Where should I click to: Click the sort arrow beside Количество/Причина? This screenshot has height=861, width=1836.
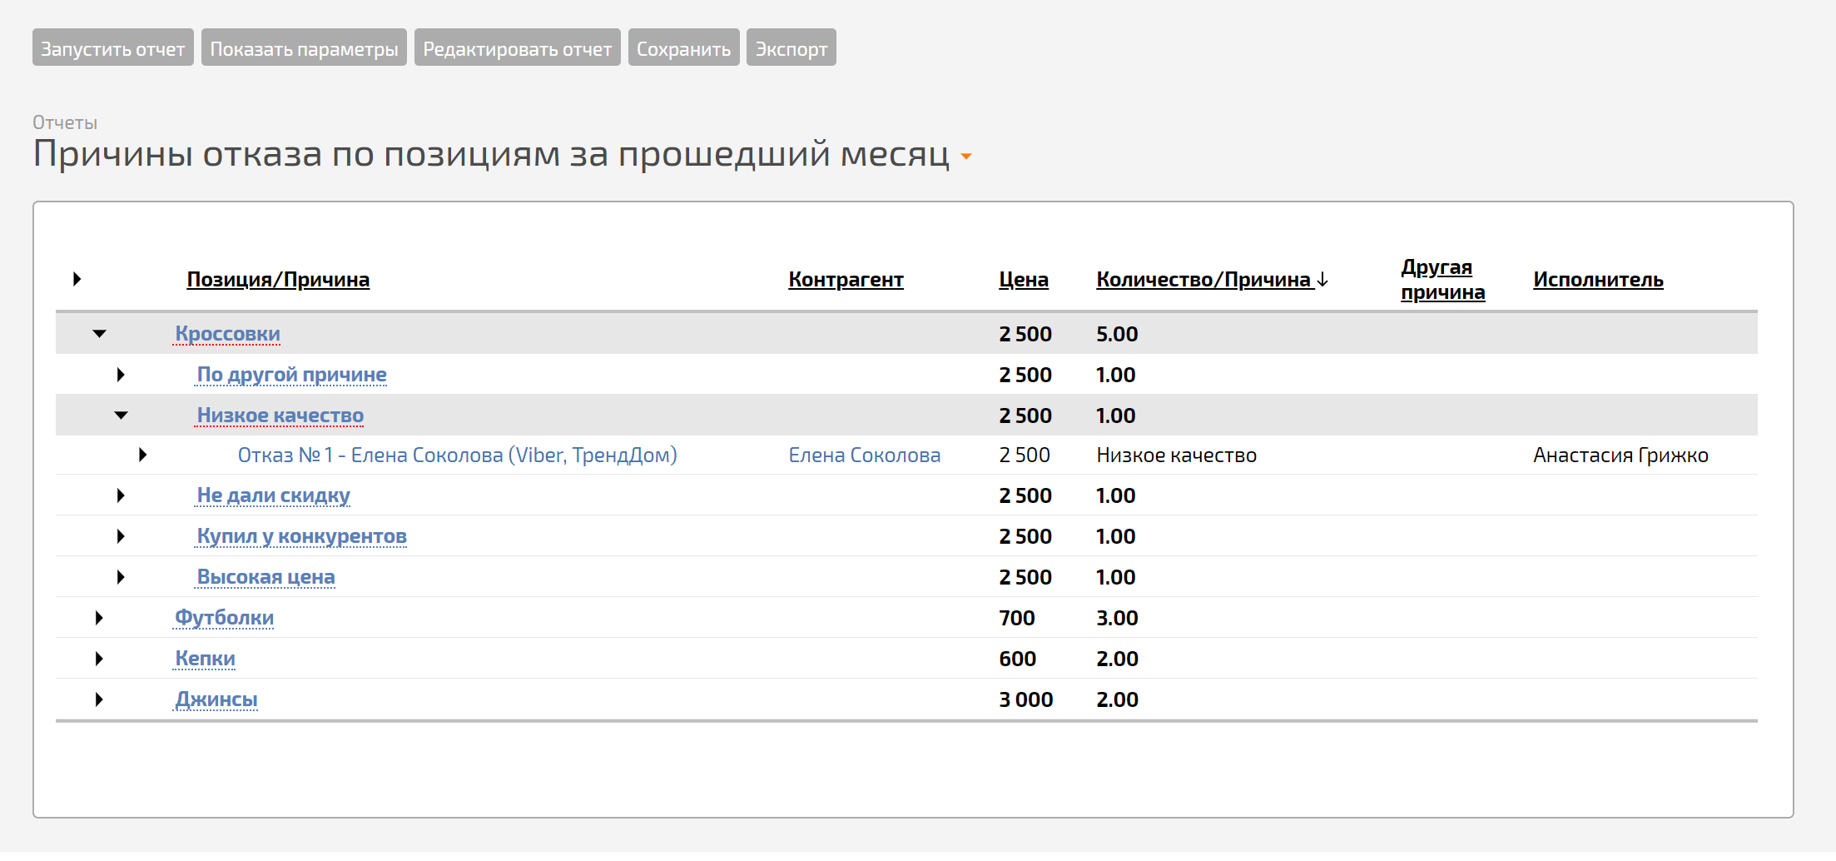pos(1322,280)
